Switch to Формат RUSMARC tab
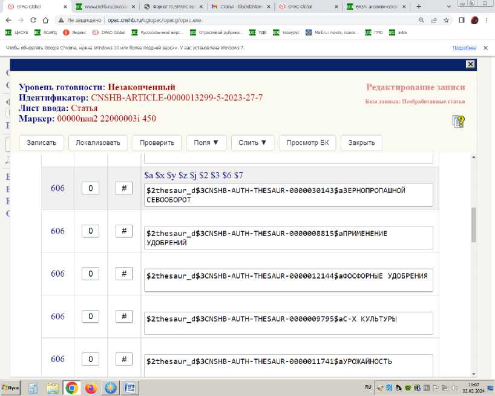The image size is (495, 396). tap(173, 6)
